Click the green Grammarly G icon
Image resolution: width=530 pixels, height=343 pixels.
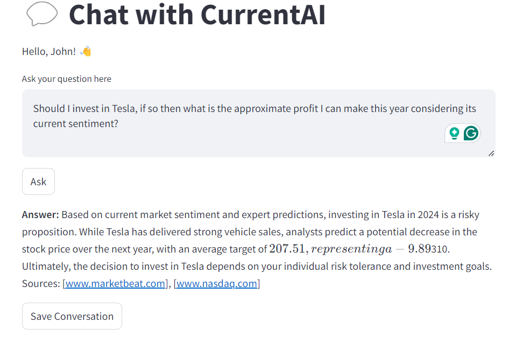[471, 133]
